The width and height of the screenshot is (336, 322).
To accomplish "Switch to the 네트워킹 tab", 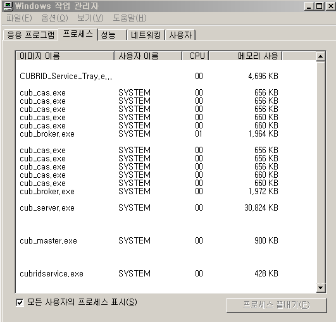I will click(146, 35).
